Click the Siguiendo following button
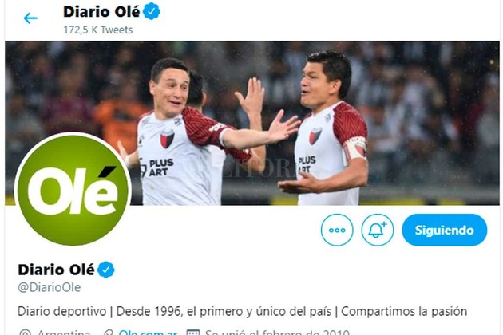 tap(444, 230)
